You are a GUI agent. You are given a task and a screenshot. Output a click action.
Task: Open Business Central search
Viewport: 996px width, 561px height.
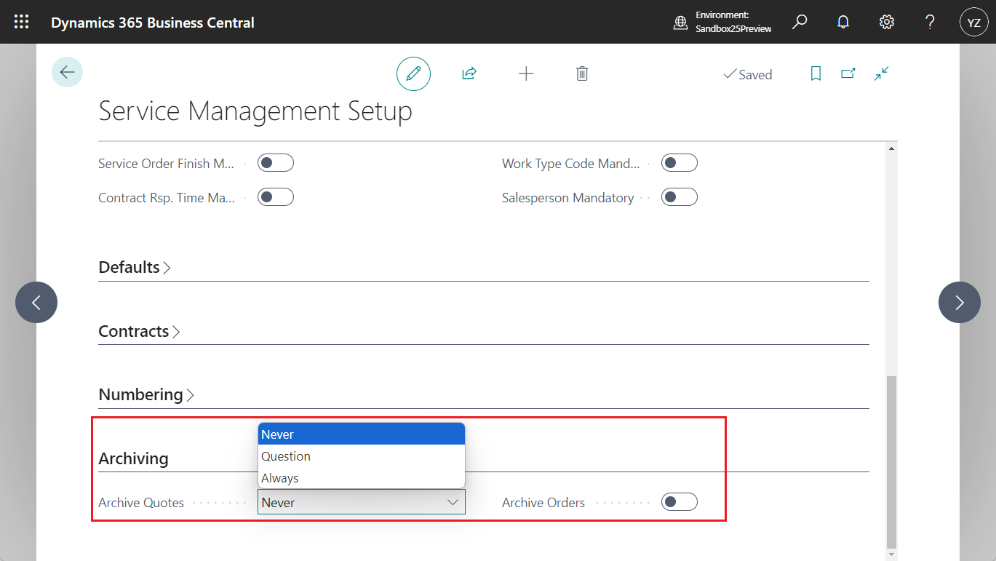tap(799, 22)
